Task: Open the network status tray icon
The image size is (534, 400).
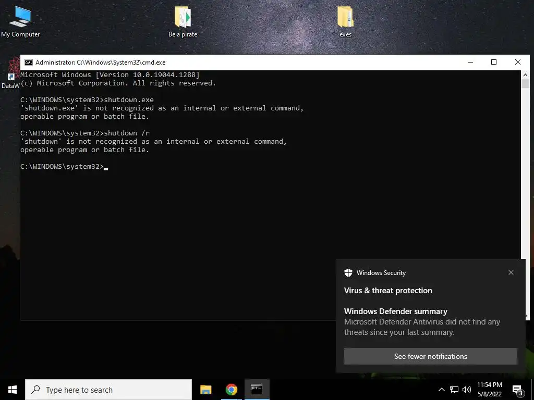Action: coord(454,390)
